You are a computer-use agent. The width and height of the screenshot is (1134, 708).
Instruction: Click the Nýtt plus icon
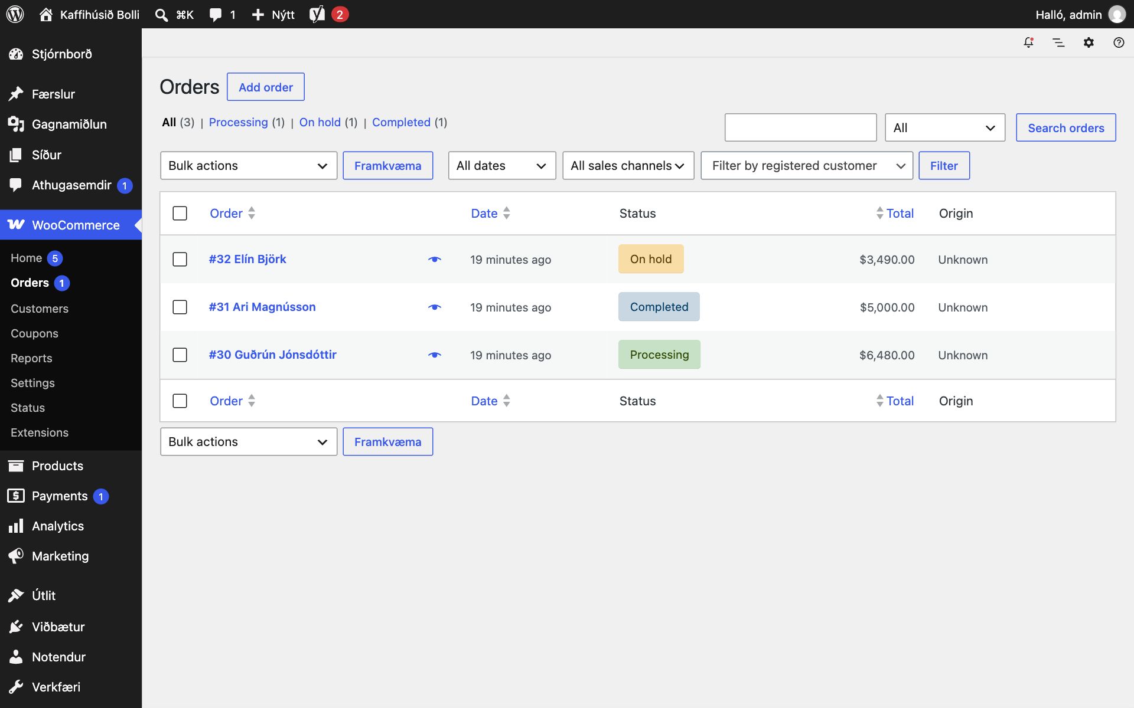coord(258,15)
